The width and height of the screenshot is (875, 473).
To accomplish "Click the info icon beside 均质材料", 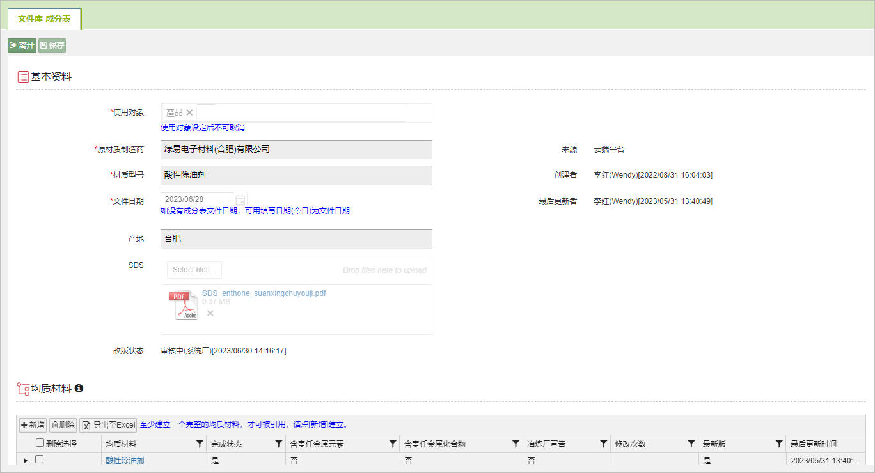I will [x=79, y=388].
